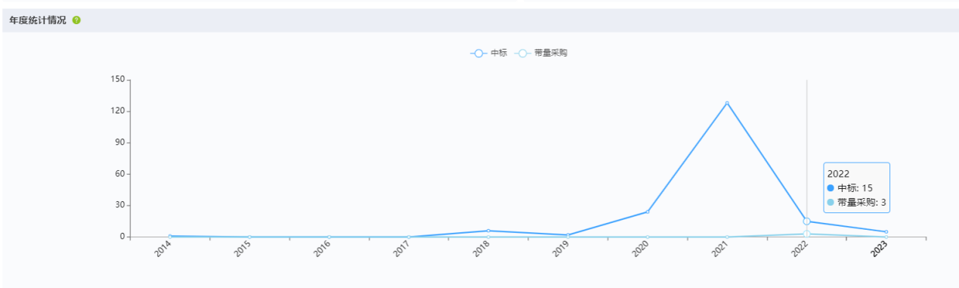Image resolution: width=959 pixels, height=288 pixels.
Task: Select the 2020 中标 data point
Action: click(x=648, y=212)
